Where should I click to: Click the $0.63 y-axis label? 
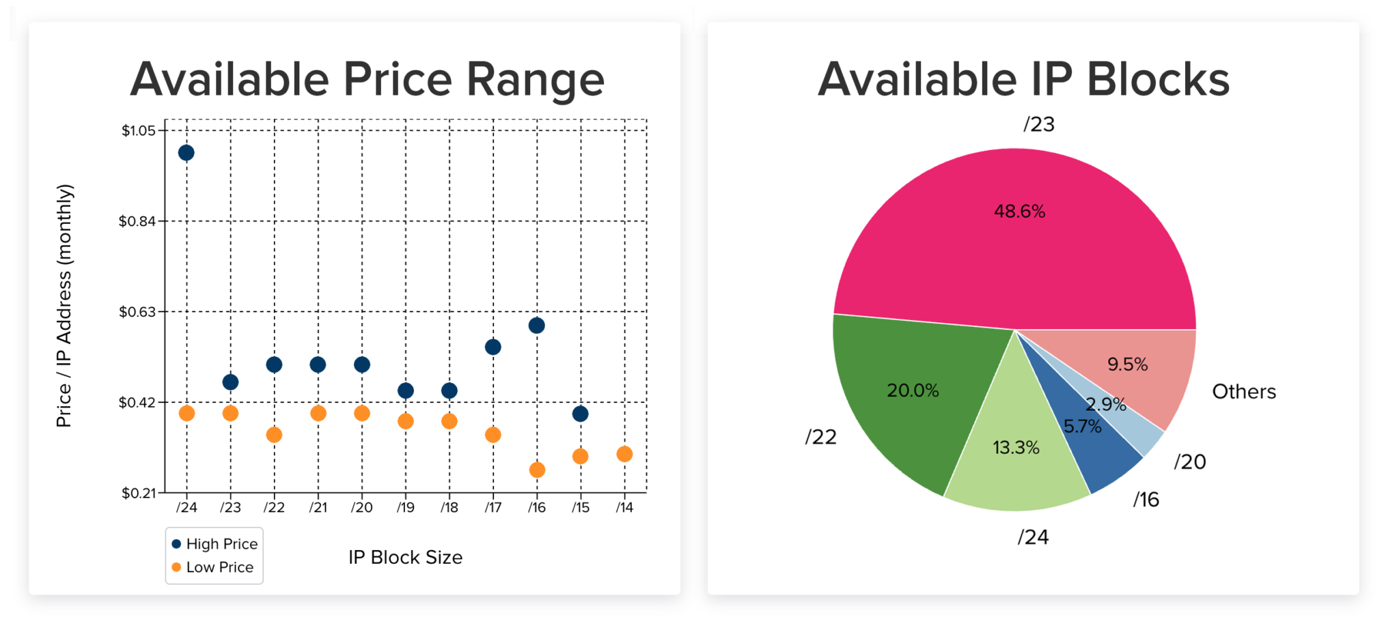[137, 312]
